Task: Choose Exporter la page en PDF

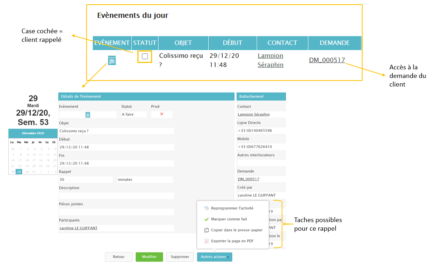Action: (232, 241)
